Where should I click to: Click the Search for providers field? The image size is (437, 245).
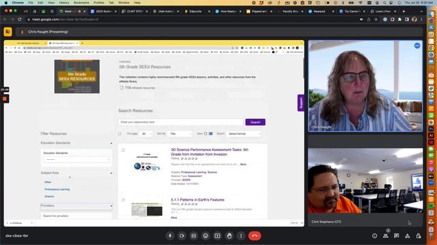(x=76, y=216)
